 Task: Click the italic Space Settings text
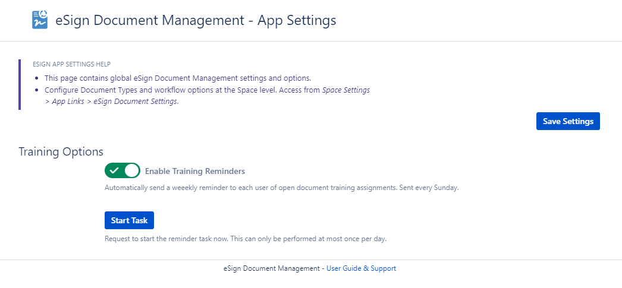pyautogui.click(x=345, y=90)
